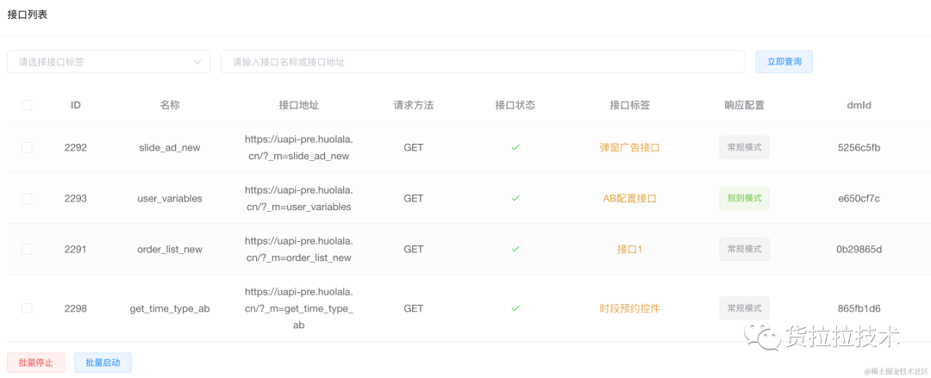Check the box for get_time_type_ab row
The image size is (931, 378).
(x=27, y=308)
